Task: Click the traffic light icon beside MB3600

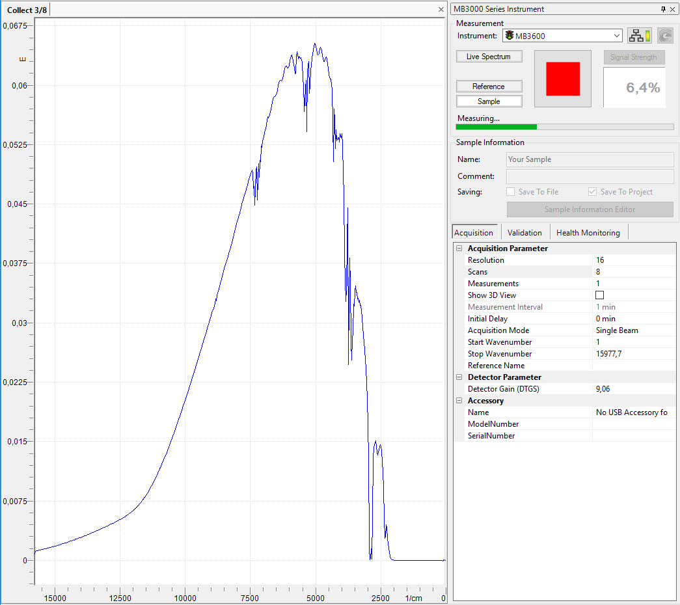Action: [x=510, y=36]
